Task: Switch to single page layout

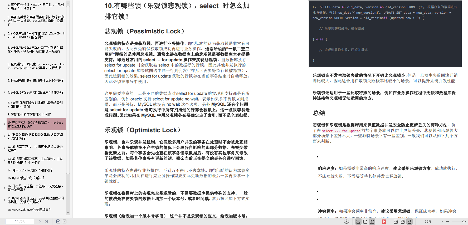Action: tap(365, 222)
